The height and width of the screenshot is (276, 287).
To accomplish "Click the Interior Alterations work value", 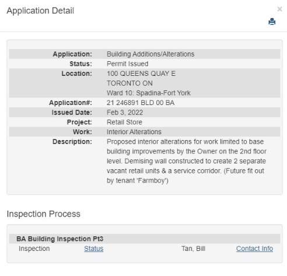I will (x=134, y=132).
